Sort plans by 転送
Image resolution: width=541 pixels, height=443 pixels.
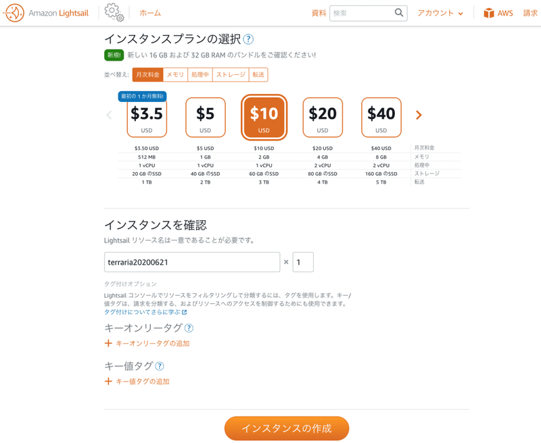258,74
